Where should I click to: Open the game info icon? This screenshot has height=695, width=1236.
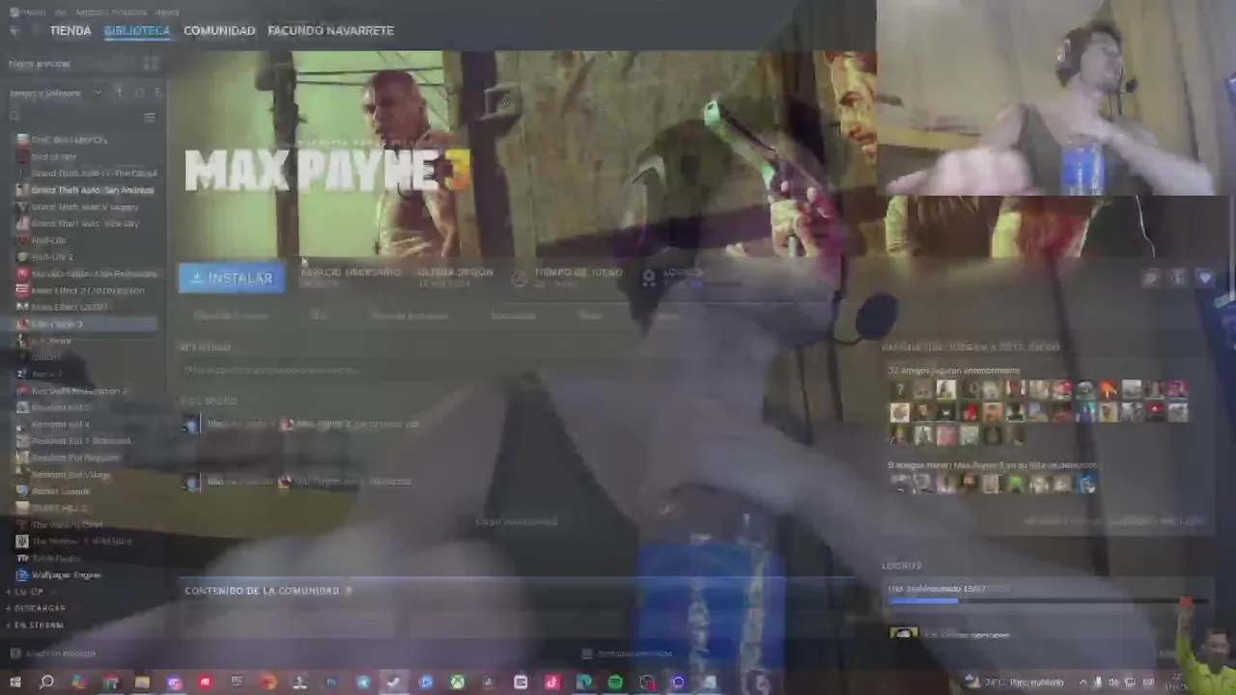pyautogui.click(x=1177, y=278)
